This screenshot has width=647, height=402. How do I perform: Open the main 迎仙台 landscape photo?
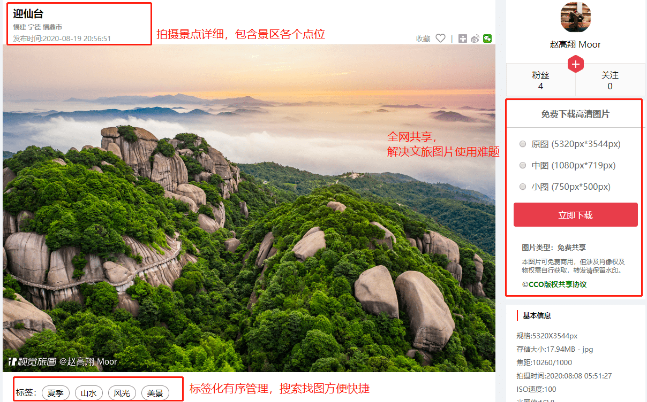249,208
